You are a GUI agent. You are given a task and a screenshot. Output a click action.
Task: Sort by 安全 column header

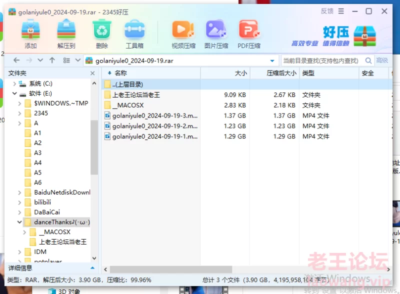[373, 73]
